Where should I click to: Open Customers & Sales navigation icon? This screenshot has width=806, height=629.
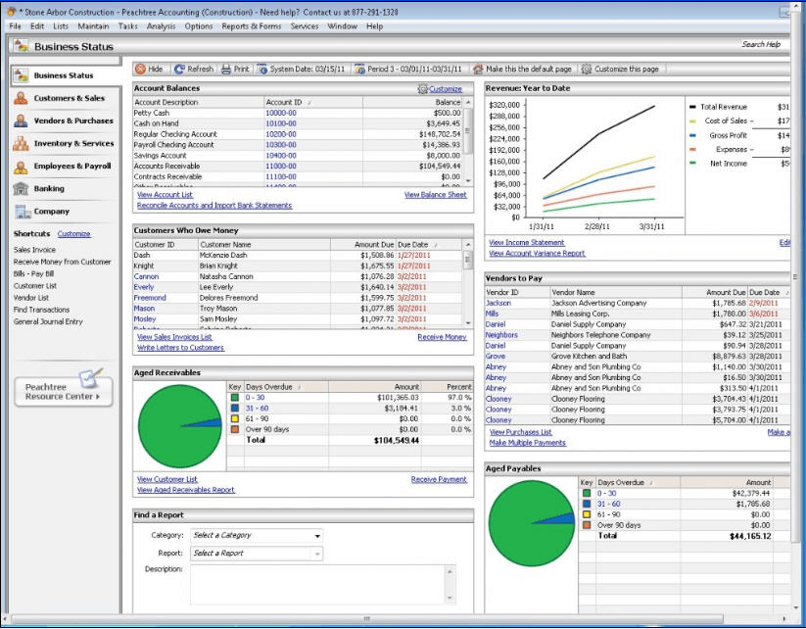coord(21,98)
